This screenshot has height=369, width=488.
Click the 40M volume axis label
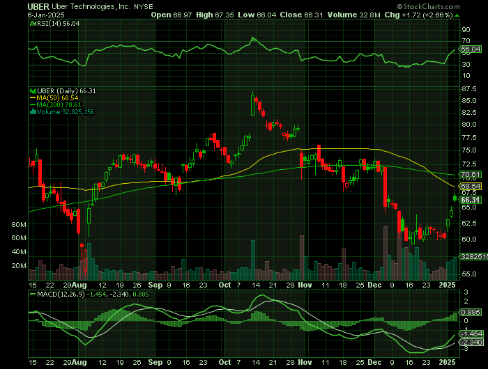click(19, 252)
